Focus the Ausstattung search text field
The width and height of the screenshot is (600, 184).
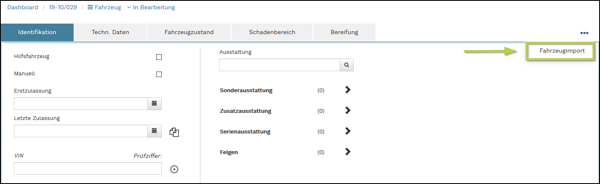point(280,65)
